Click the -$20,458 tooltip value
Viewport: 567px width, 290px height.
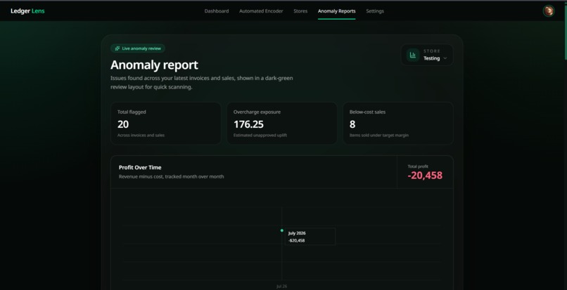(296, 241)
